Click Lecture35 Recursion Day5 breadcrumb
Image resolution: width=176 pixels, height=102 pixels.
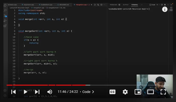pyautogui.click(x=19, y=8)
